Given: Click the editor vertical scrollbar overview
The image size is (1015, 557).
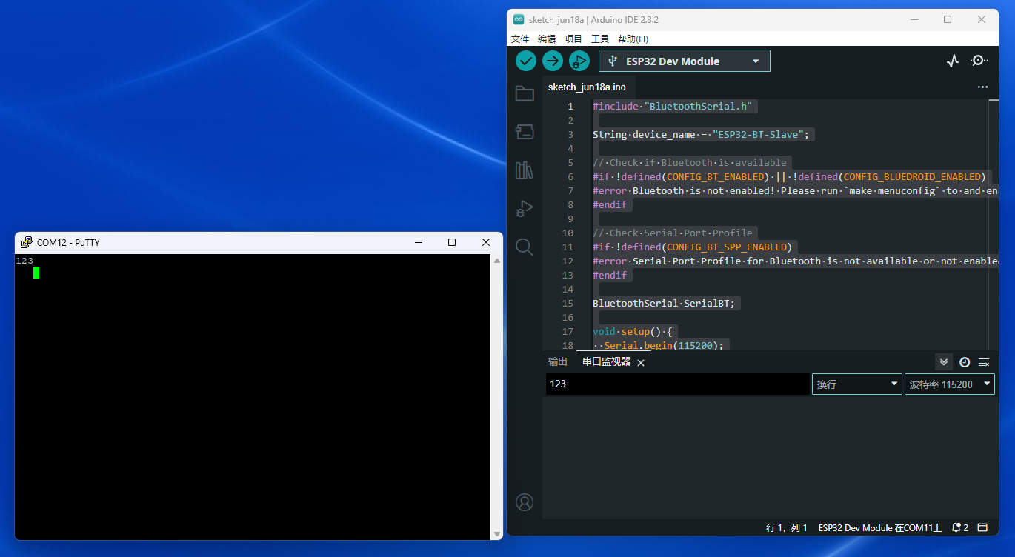Looking at the screenshot, I should pyautogui.click(x=994, y=224).
